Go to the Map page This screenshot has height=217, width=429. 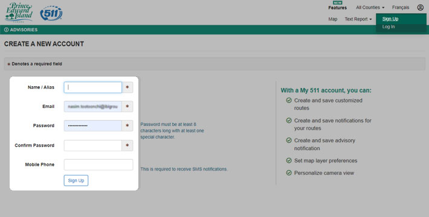333,19
